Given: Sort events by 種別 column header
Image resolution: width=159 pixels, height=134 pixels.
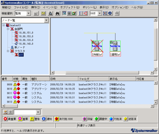Looking at the screenshot, I should click(40, 79).
